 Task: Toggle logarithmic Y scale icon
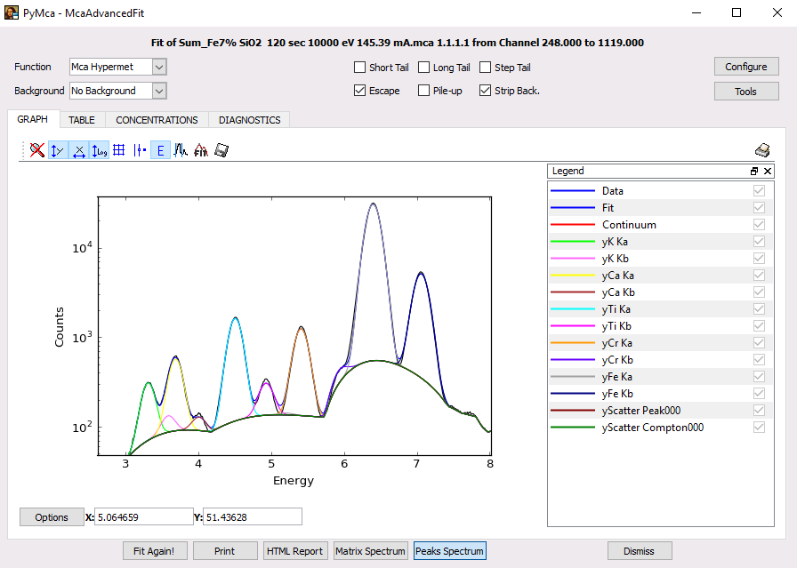99,150
